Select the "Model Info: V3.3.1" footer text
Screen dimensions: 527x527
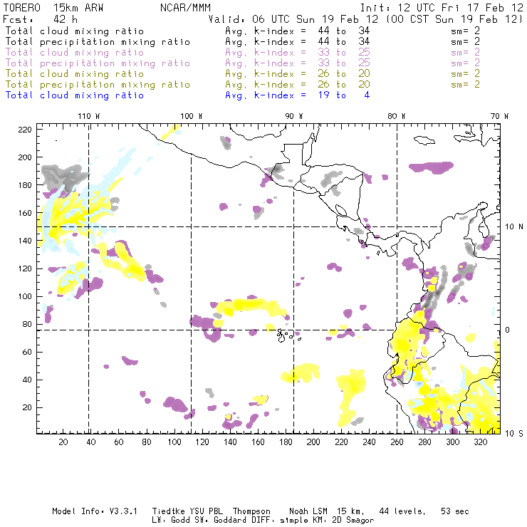click(95, 511)
